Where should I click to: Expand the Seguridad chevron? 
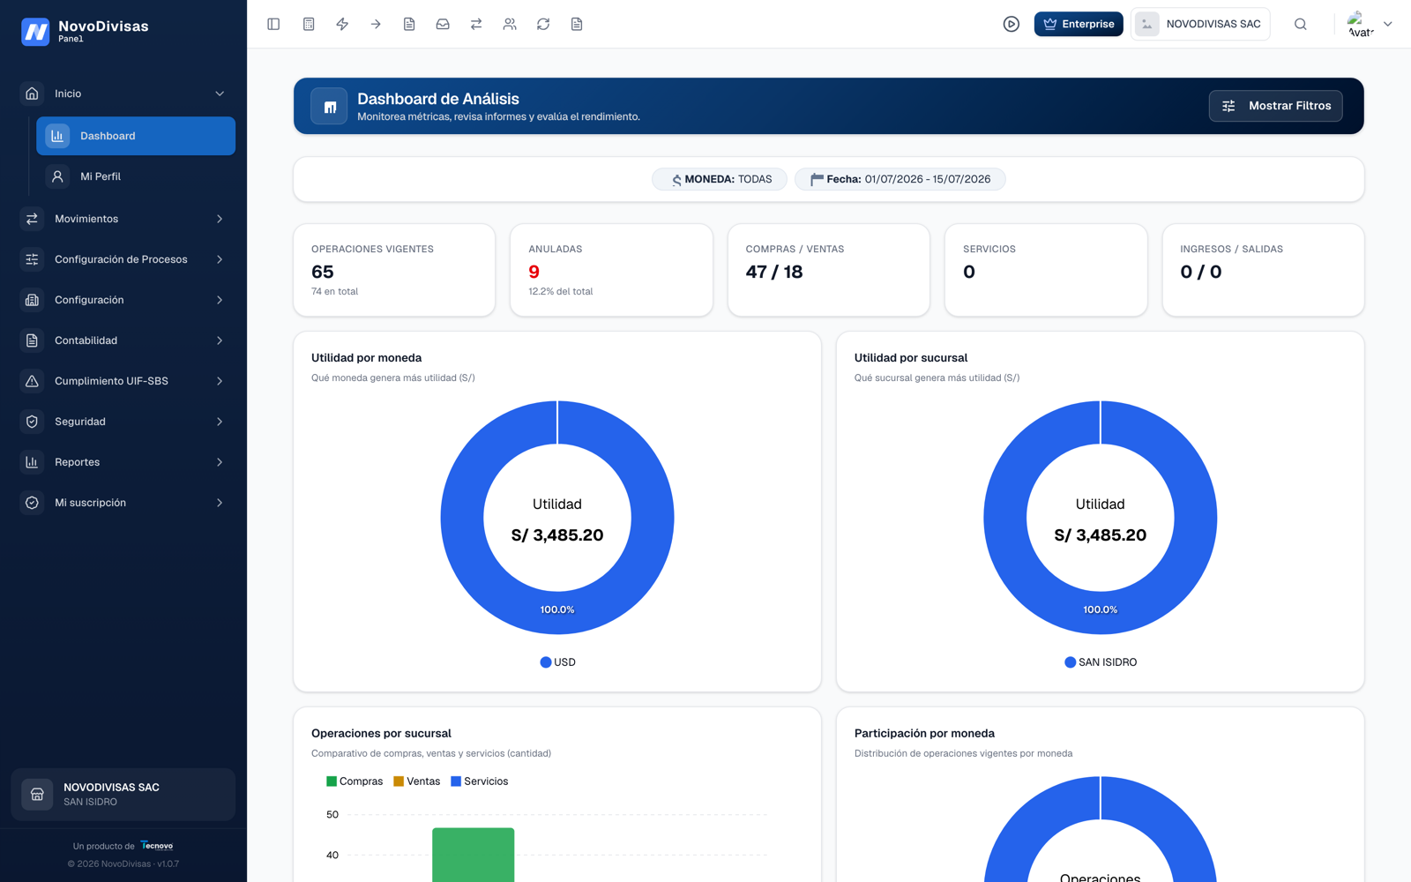pos(220,422)
